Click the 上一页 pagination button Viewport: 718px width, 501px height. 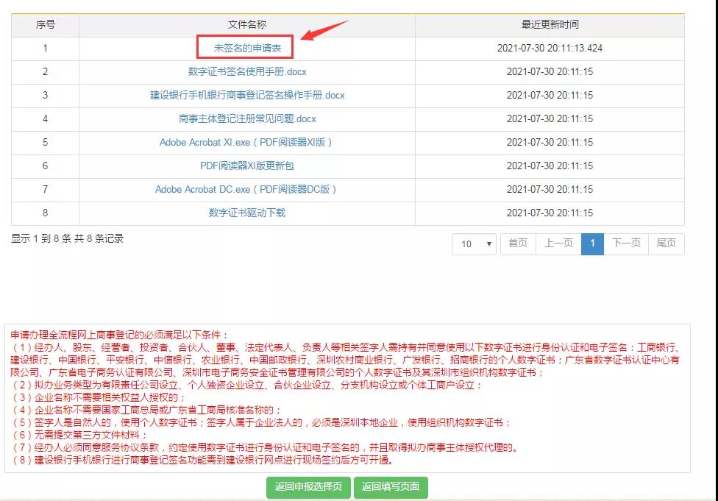pos(558,244)
